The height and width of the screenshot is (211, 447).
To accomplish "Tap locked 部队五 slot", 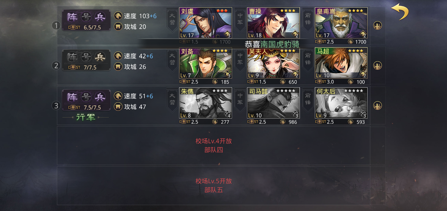I will click(x=214, y=186).
